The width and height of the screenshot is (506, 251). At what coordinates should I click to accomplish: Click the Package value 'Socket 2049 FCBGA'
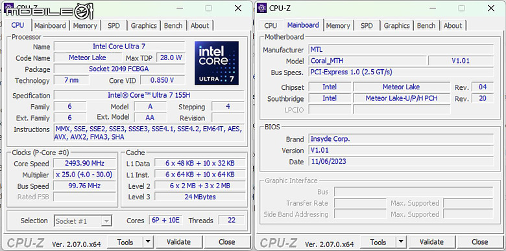[119, 69]
